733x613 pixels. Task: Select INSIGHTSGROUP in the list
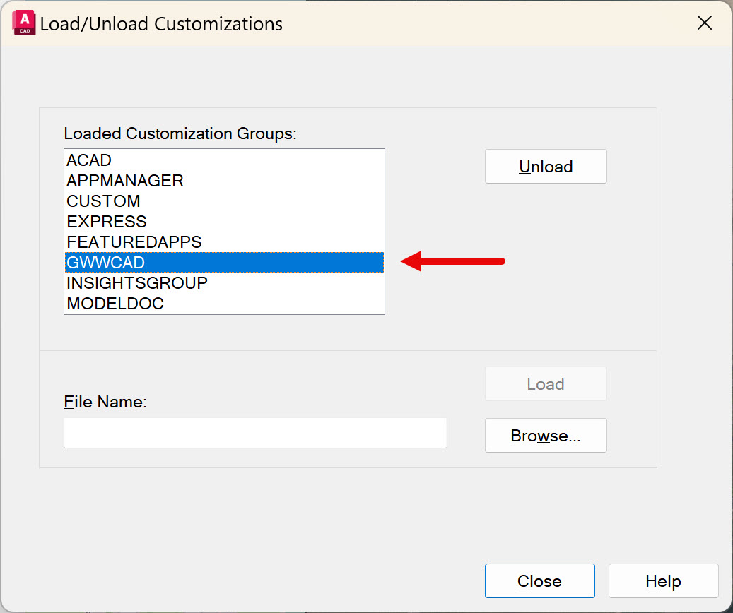point(137,283)
